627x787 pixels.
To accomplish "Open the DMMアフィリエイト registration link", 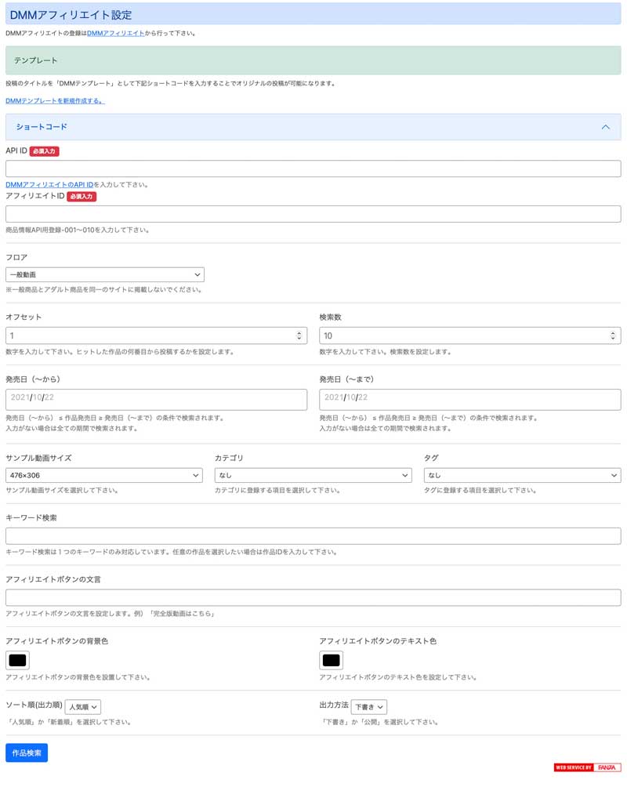I will pos(116,33).
